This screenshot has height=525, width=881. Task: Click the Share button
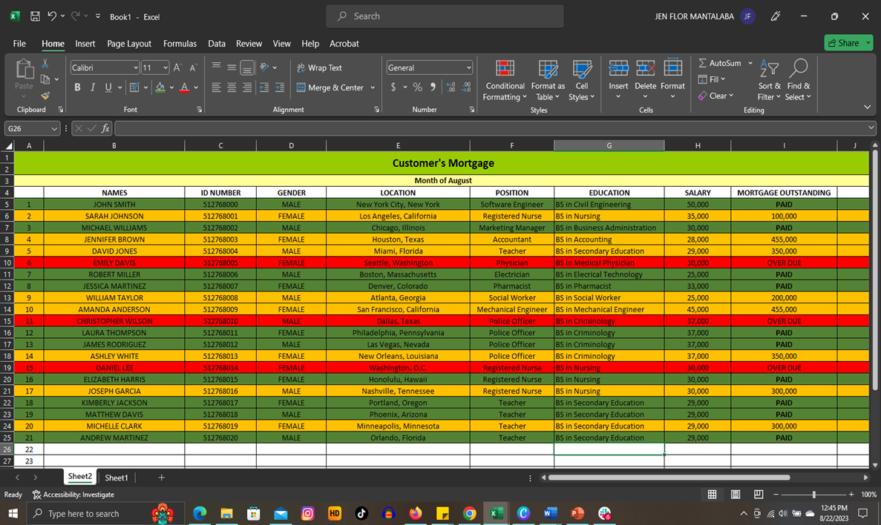coord(848,43)
